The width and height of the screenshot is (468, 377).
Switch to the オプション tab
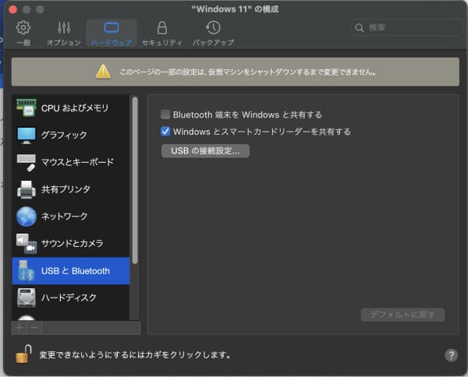(x=64, y=33)
